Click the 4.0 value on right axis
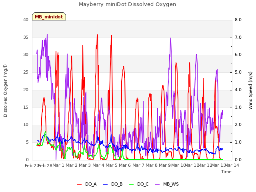The width and height of the screenshot is (256, 192). 238,90
